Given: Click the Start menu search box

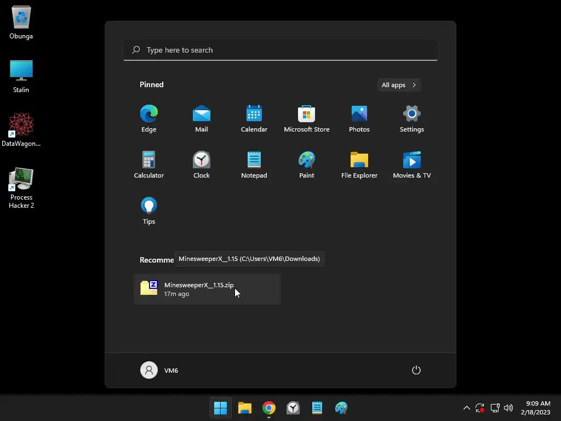Looking at the screenshot, I should (280, 50).
